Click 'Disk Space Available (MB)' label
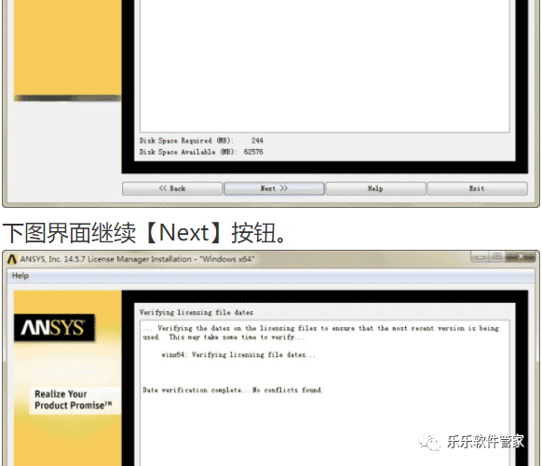 click(188, 152)
